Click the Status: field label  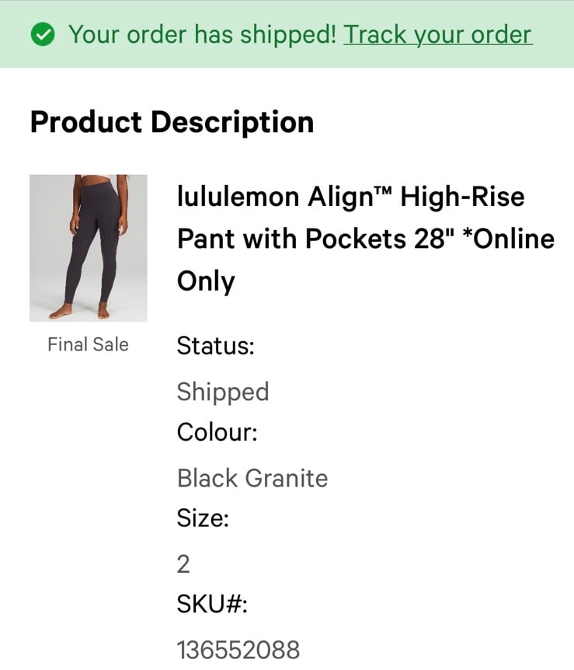(x=215, y=345)
